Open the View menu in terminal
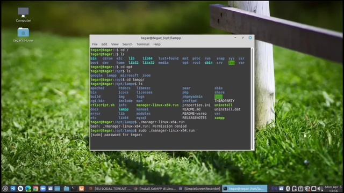 tap(114, 44)
